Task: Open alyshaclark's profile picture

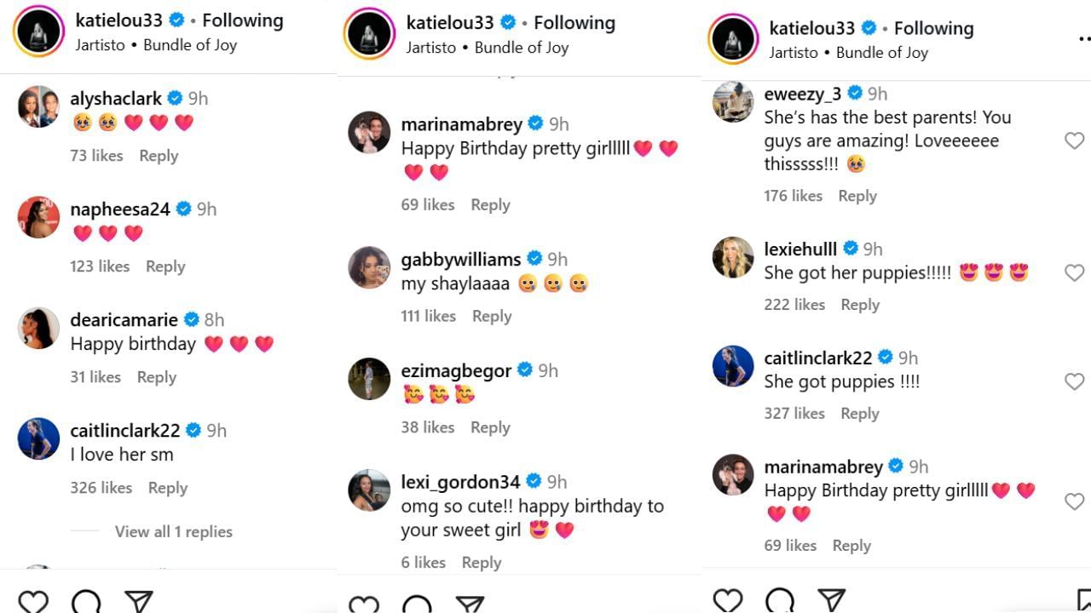Action: (x=38, y=107)
